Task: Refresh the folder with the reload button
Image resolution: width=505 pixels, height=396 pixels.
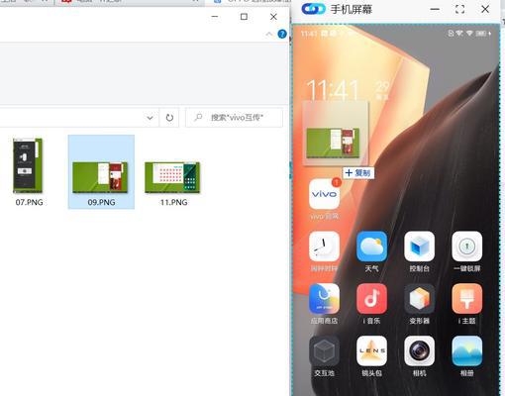Action: point(169,118)
